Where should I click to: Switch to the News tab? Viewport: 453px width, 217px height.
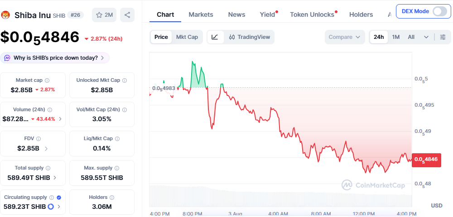236,14
